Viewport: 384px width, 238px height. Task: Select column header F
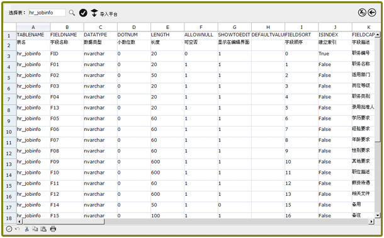201,27
